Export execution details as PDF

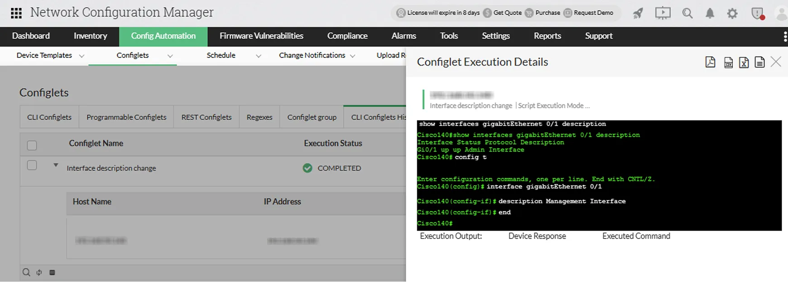pyautogui.click(x=710, y=62)
